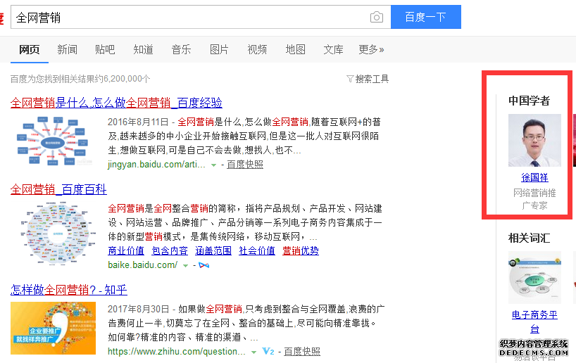Expand dropdown arrow next to zhihu.com URL
Screen dimensions: 576x363
[253, 352]
